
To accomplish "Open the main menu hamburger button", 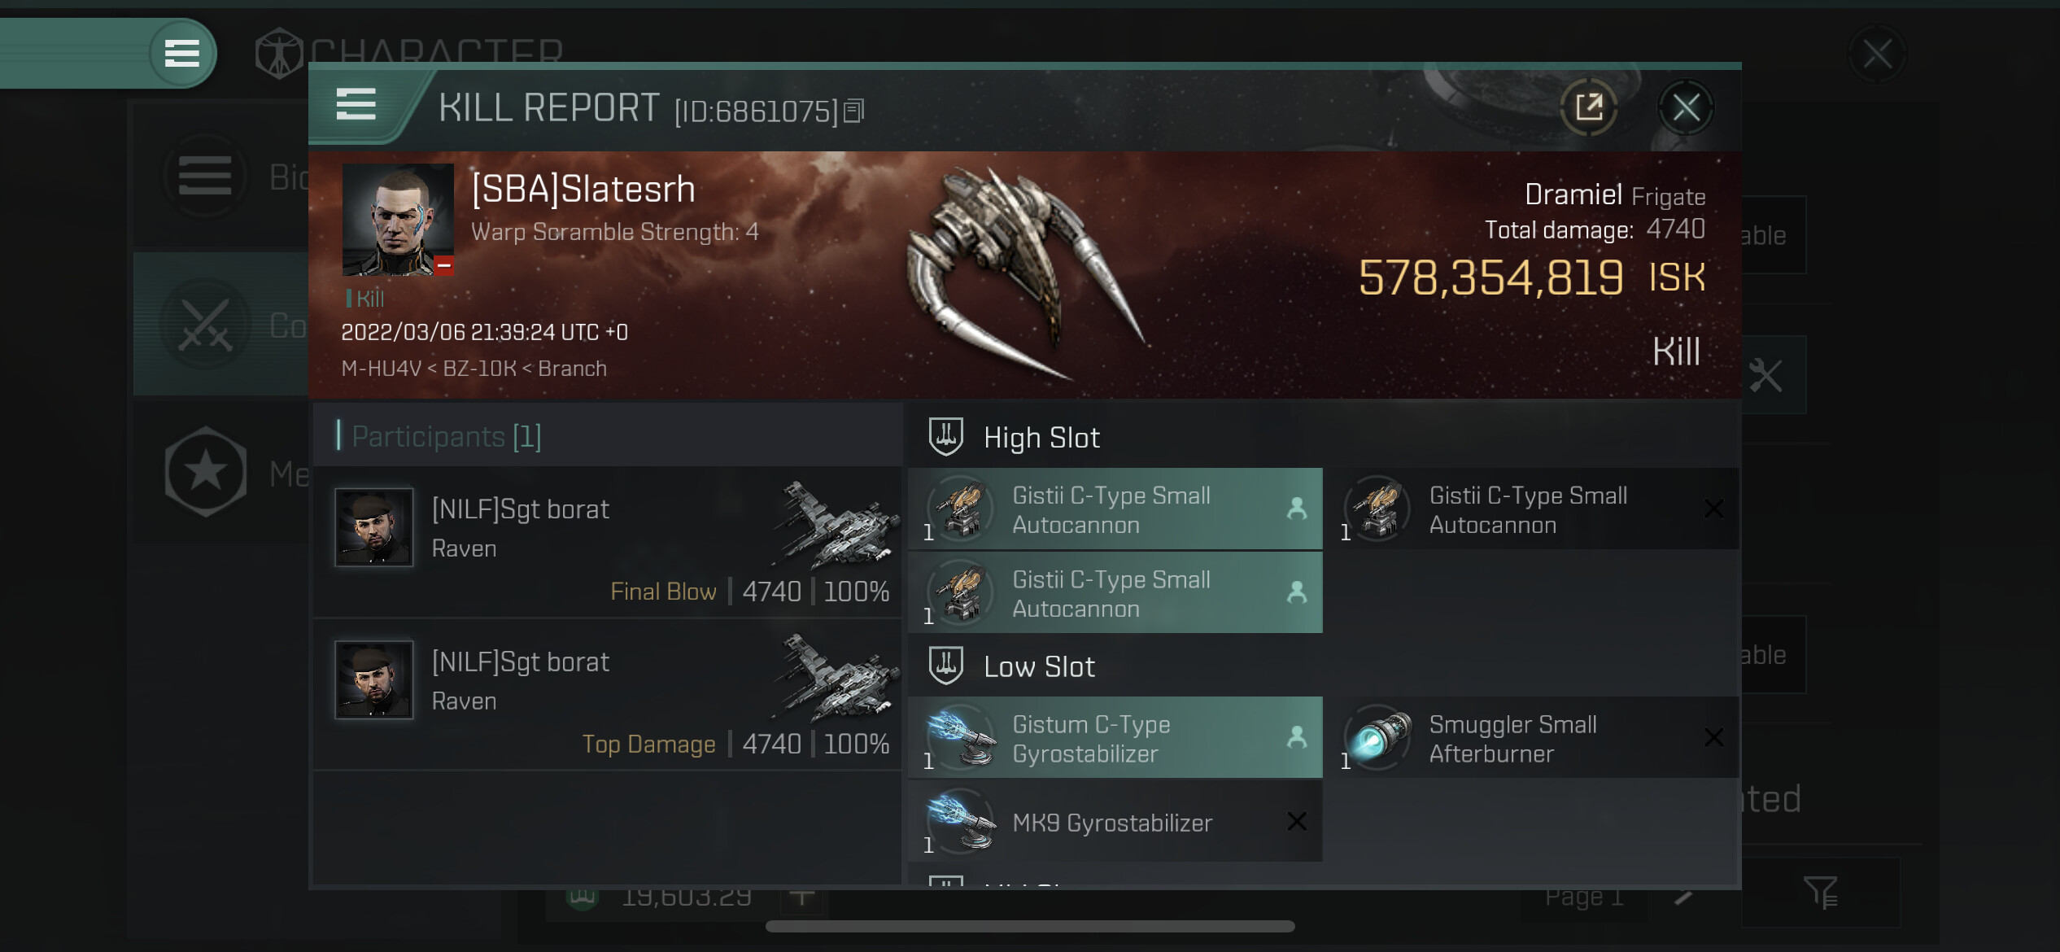I will [x=182, y=54].
